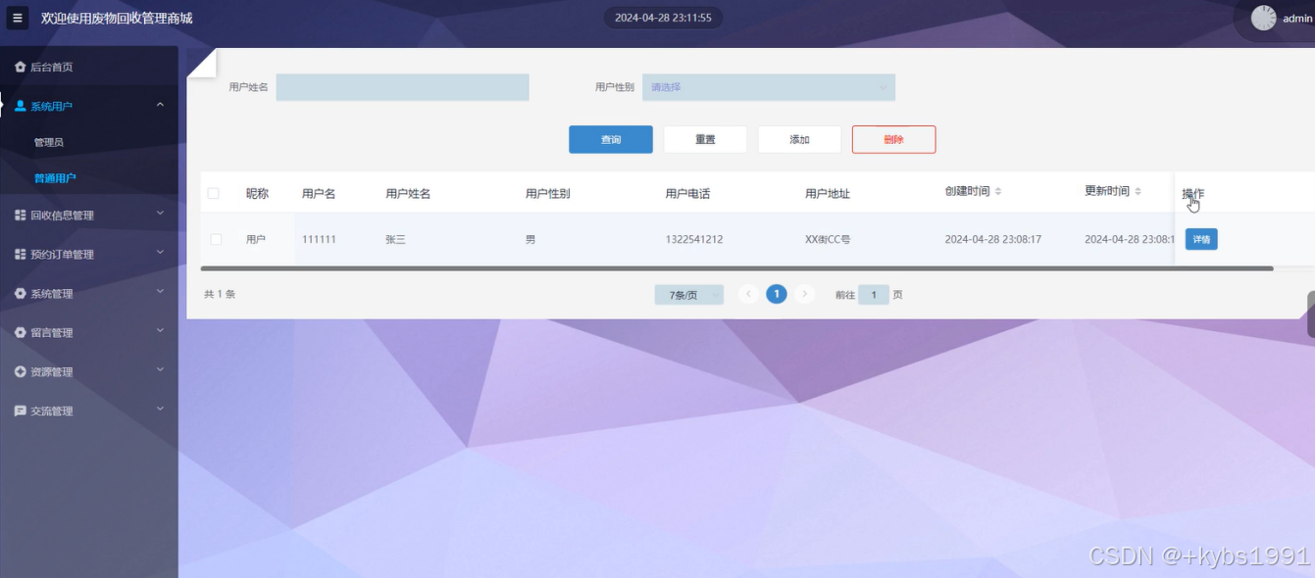Sort by 更新时间 using its sort arrows
The image size is (1315, 578).
pos(1138,191)
